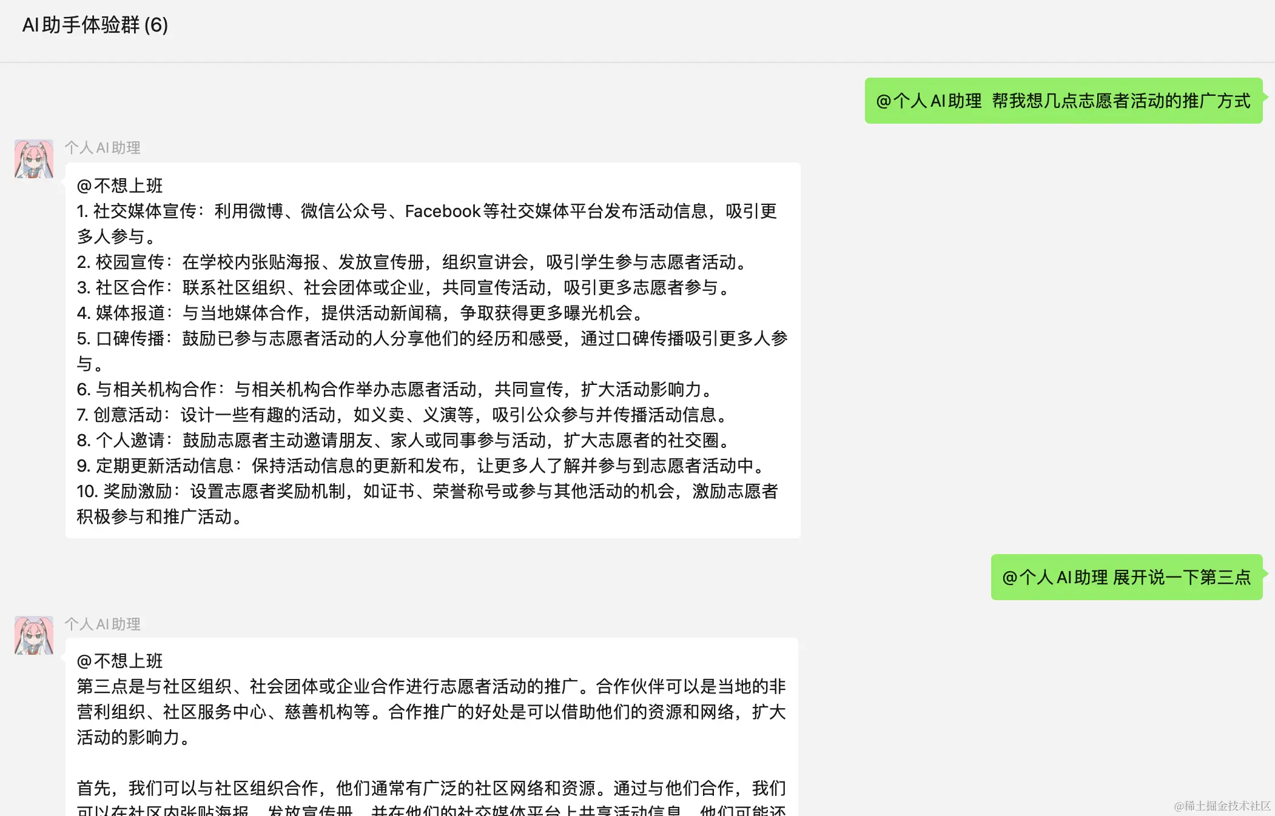This screenshot has width=1275, height=816.
Task: Click list item 3 社区合作 line
Action: (x=403, y=287)
